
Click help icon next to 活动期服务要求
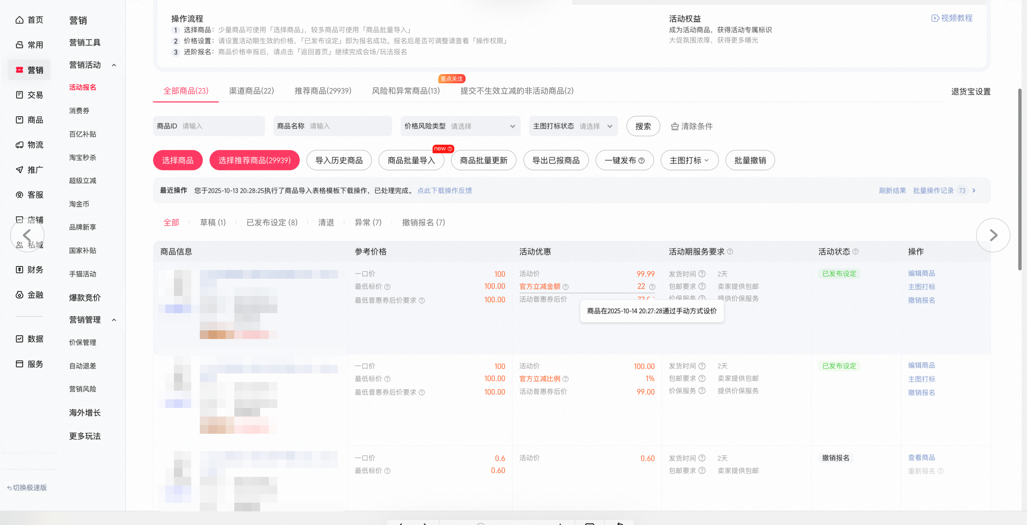click(730, 252)
